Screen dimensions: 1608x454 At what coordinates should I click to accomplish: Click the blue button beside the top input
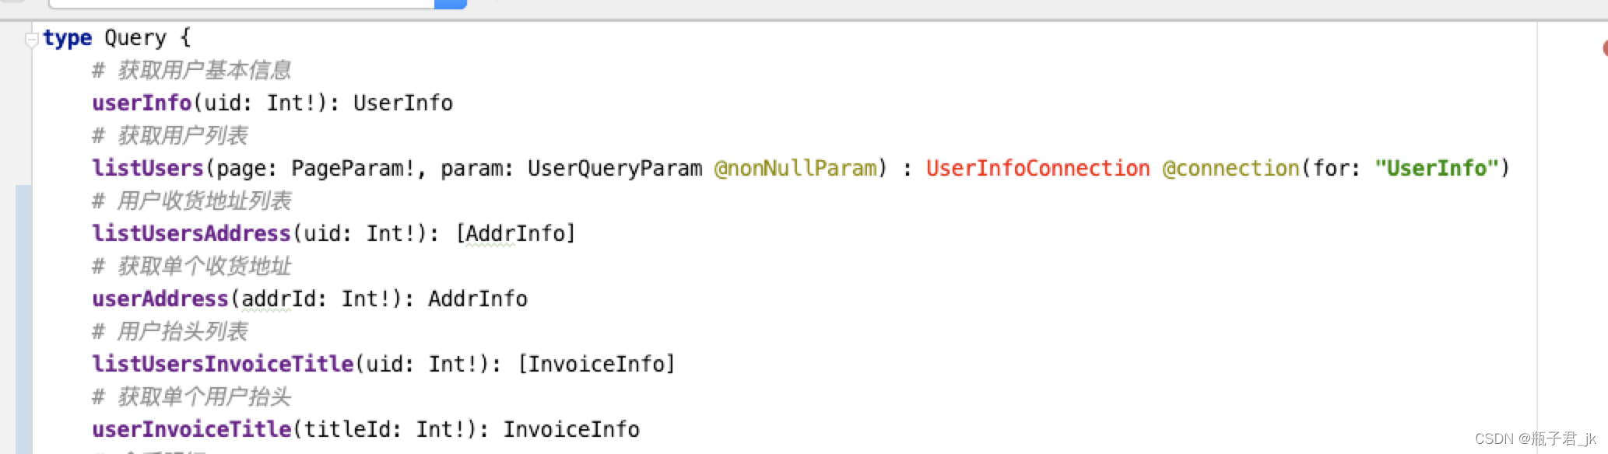coord(450,4)
